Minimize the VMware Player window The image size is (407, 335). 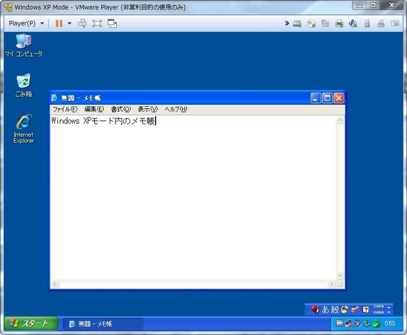[359, 6]
